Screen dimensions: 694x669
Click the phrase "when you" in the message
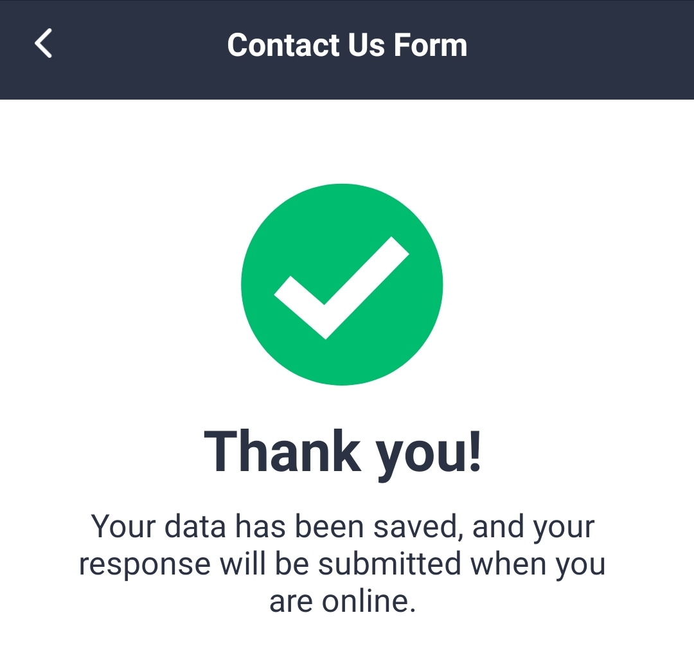[538, 564]
